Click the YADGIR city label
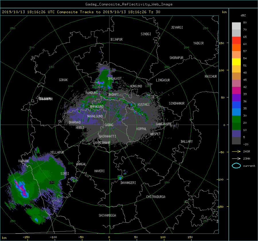258x241 pixels. tap(198, 43)
